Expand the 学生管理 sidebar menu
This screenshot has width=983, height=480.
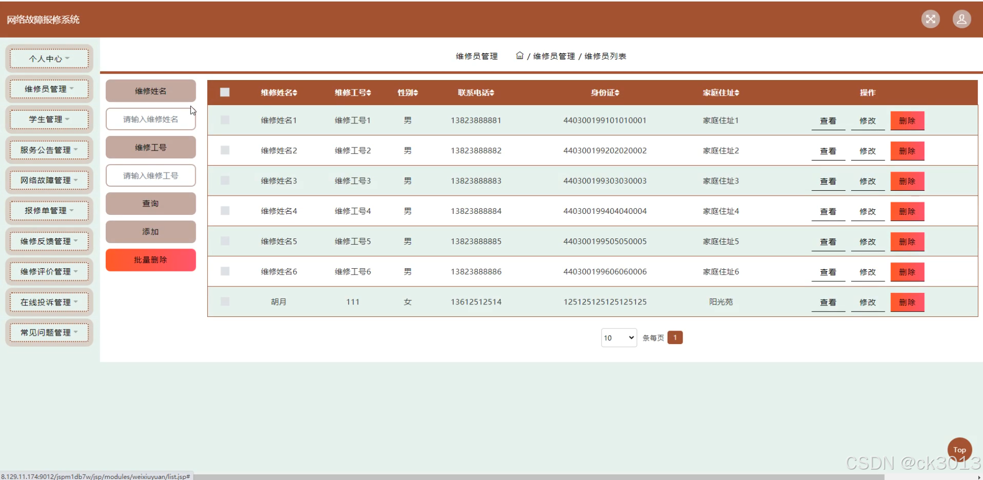point(49,119)
